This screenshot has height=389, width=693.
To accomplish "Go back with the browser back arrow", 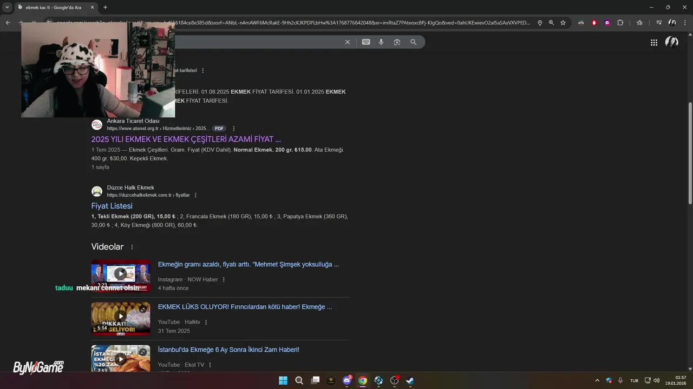I will click(x=8, y=23).
